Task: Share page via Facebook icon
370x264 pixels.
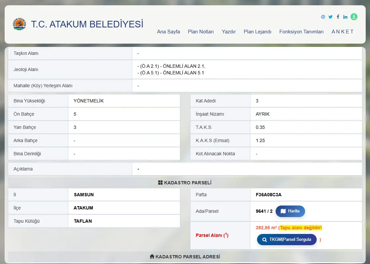Action: coord(338,17)
